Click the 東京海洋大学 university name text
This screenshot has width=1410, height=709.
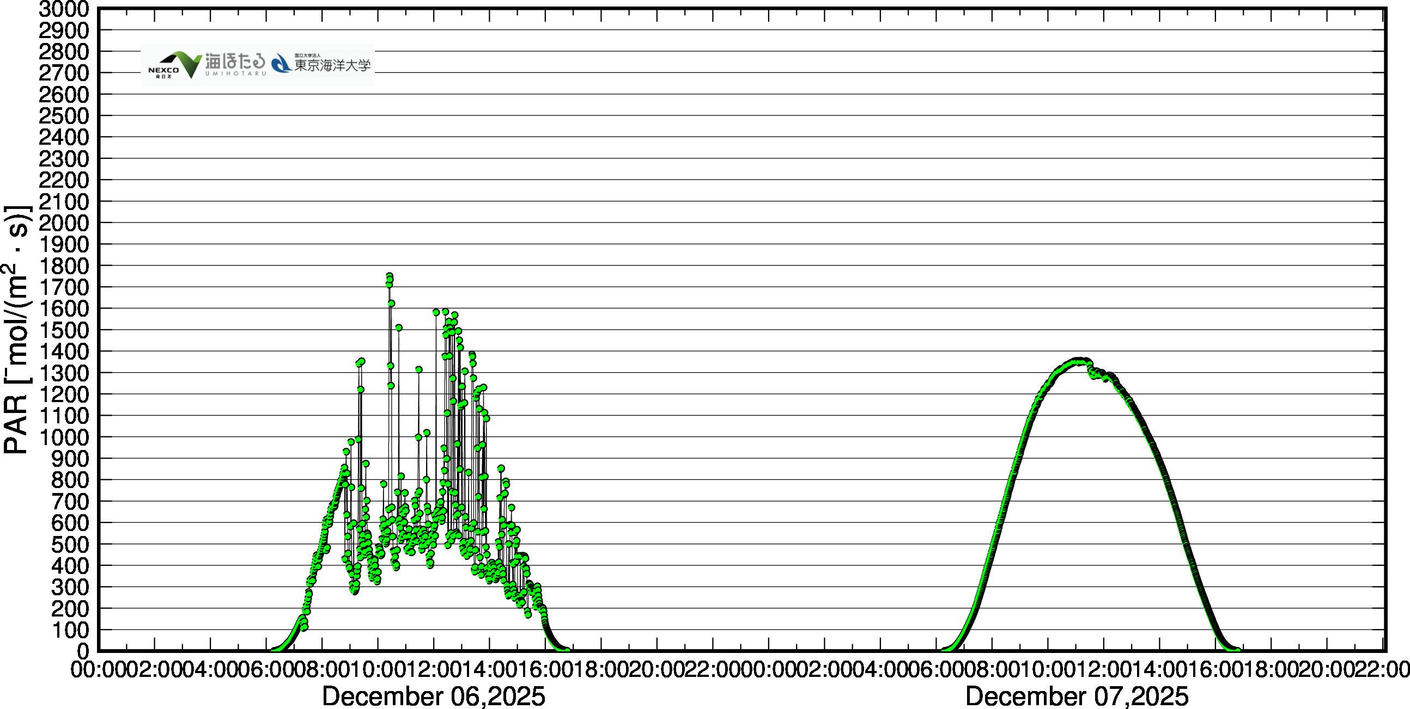click(x=332, y=65)
